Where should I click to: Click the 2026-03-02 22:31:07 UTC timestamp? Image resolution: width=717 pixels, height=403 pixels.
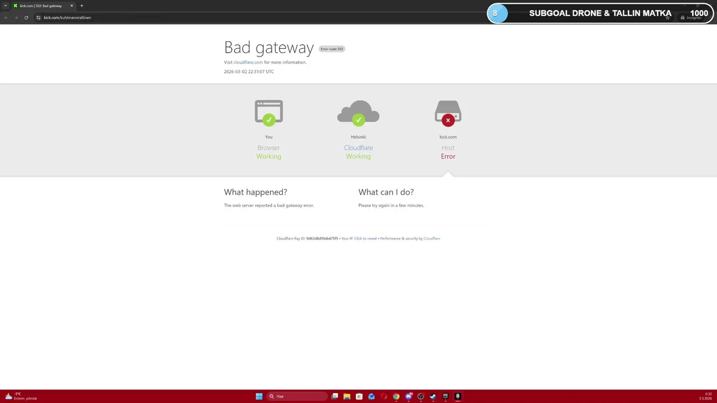pos(249,72)
